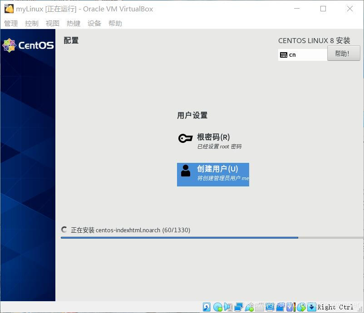Screen dimensions: 364x313
Task: Click the key icon beside root password
Action: (x=185, y=138)
